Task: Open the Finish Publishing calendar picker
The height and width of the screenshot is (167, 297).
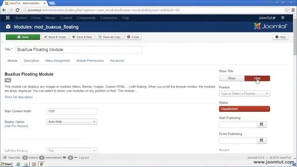Action: [x=262, y=141]
